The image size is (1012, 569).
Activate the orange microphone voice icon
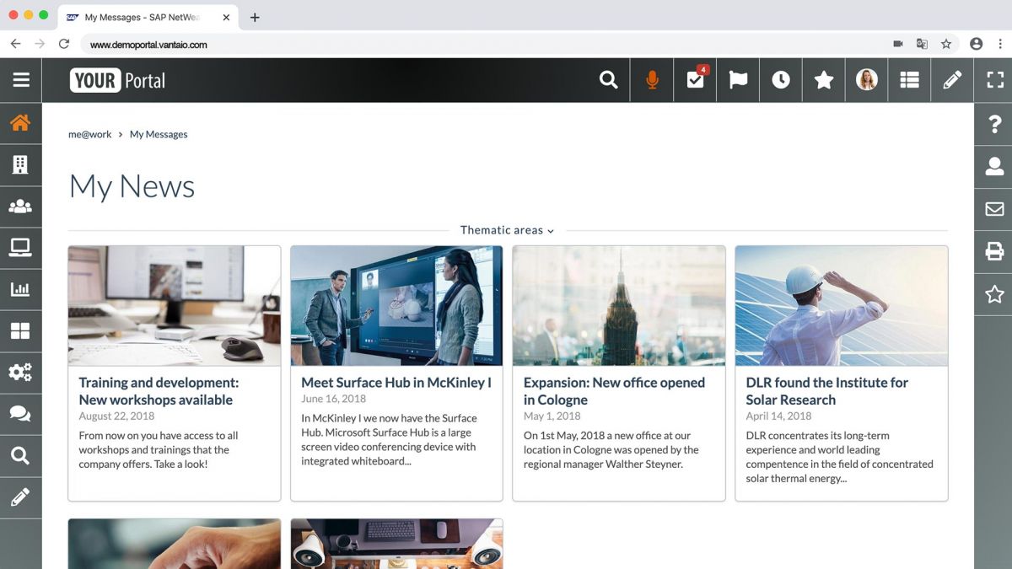652,80
